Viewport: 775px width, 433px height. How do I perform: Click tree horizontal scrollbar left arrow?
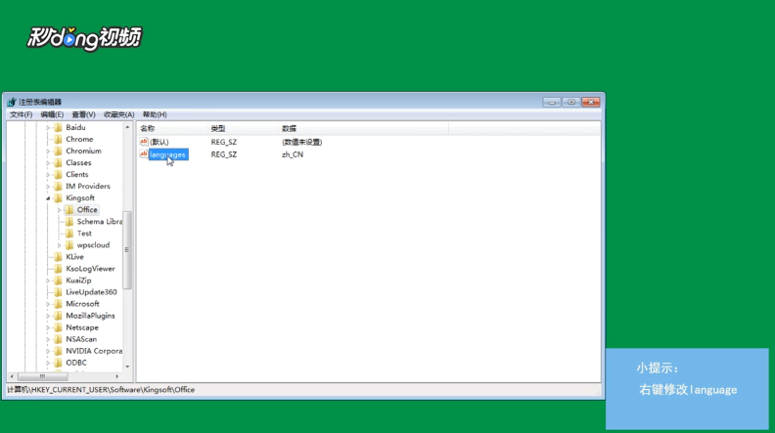tap(12, 376)
